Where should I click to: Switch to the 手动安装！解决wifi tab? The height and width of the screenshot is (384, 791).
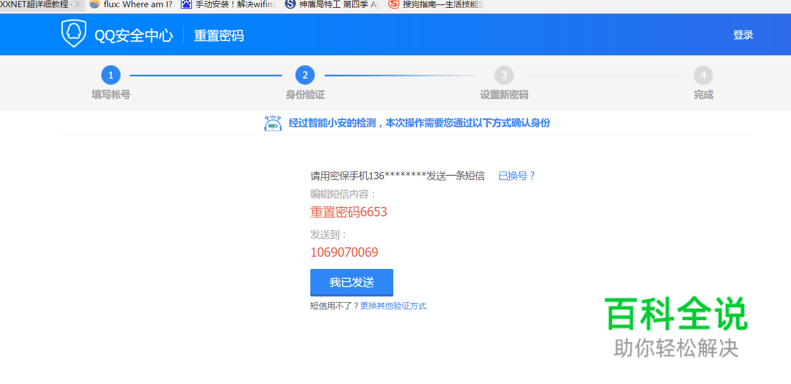click(229, 5)
